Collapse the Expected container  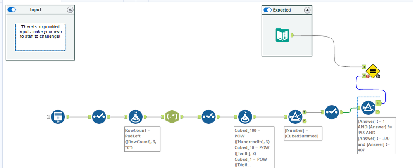[307, 10]
